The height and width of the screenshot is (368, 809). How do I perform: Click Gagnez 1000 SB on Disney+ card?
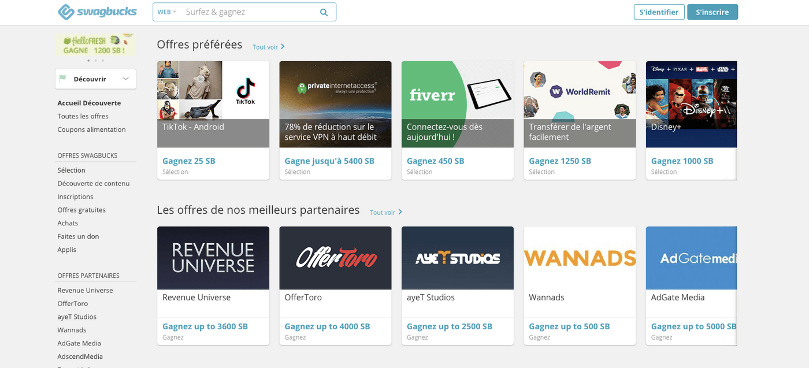click(x=682, y=161)
